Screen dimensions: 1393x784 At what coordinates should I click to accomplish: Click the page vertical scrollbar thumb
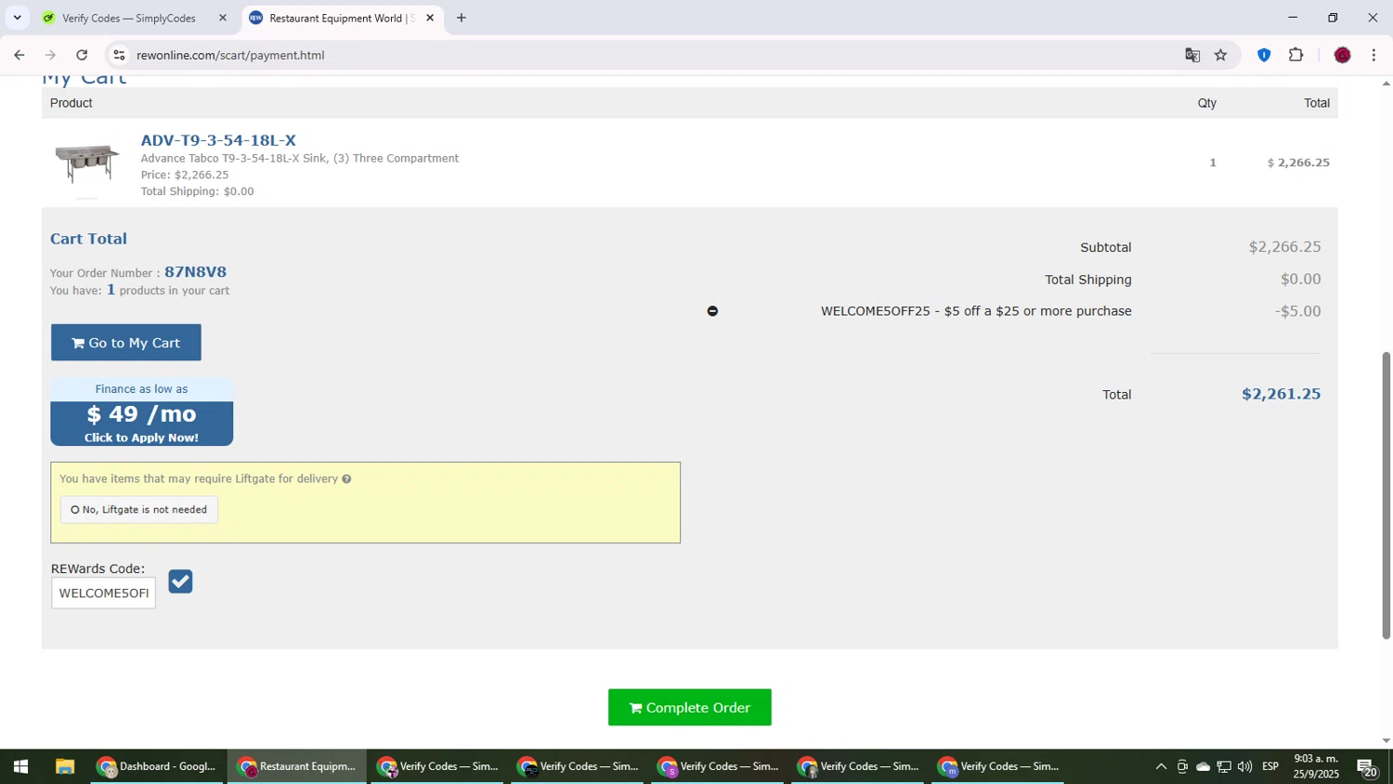point(1386,496)
